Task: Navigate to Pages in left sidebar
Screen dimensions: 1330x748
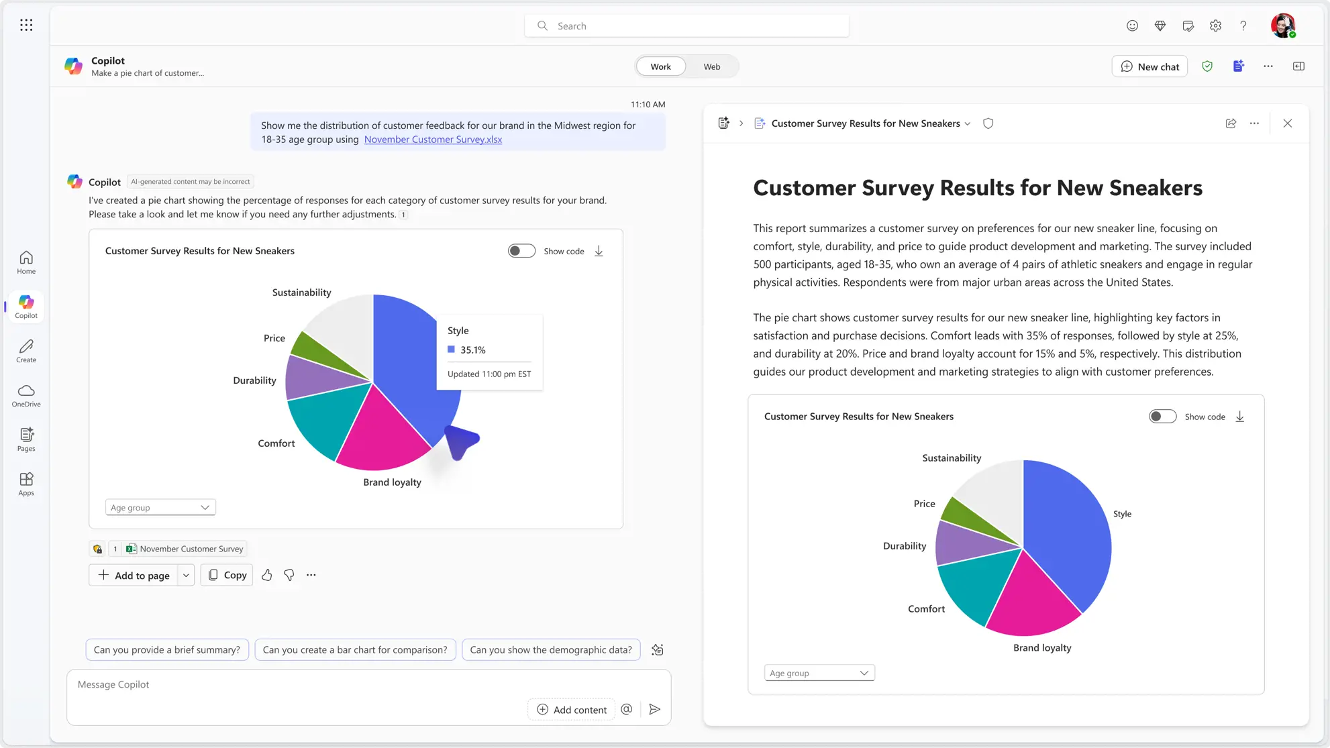Action: [25, 438]
